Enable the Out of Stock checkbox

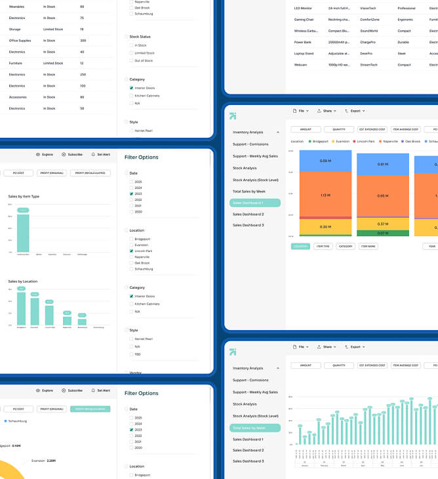[132, 60]
